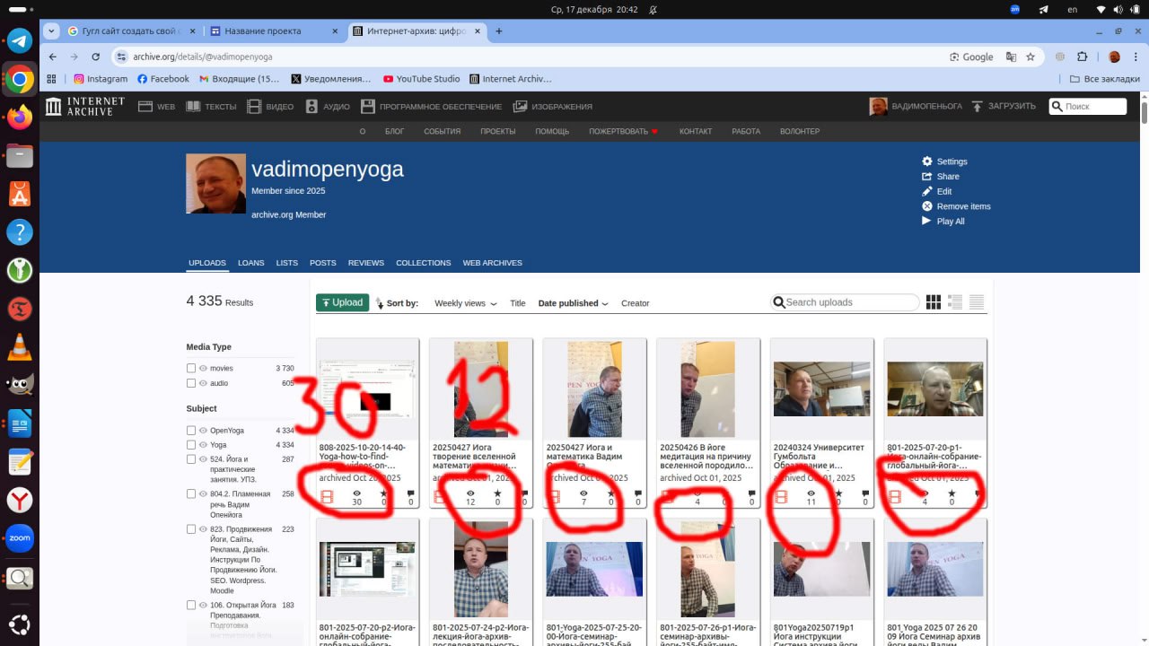
Task: Open the Блог link in the navigation
Action: coord(395,131)
